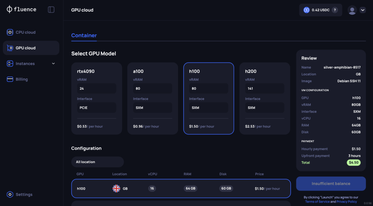Open the All location dropdown
This screenshot has width=373, height=206.
click(x=97, y=162)
